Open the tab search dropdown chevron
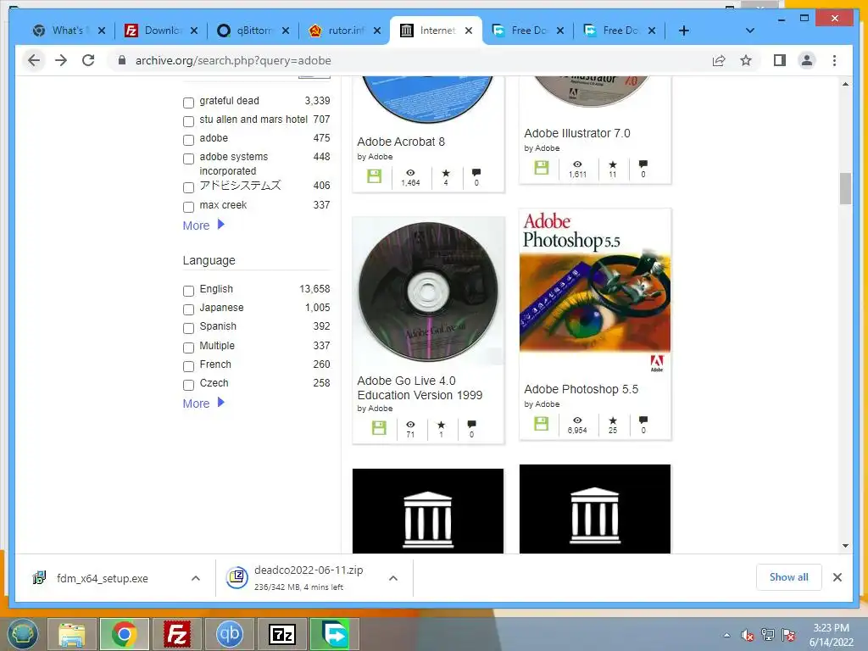This screenshot has height=651, width=868. point(750,31)
